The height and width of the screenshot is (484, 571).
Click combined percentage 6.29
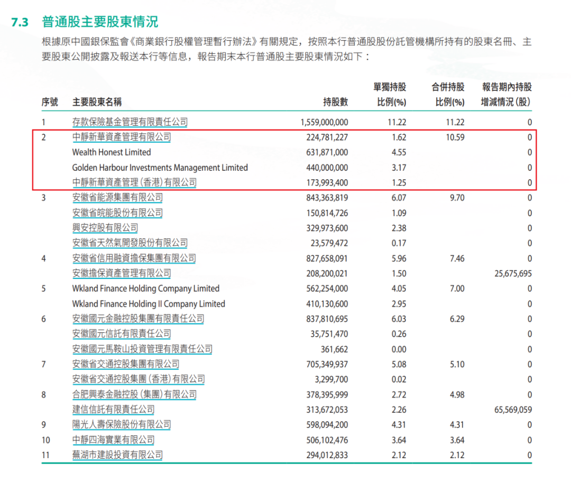coord(457,319)
